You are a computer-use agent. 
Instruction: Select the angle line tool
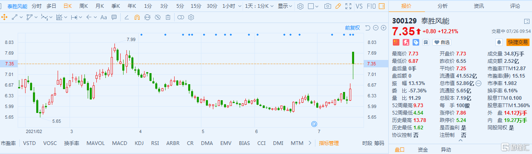pos(127,17)
